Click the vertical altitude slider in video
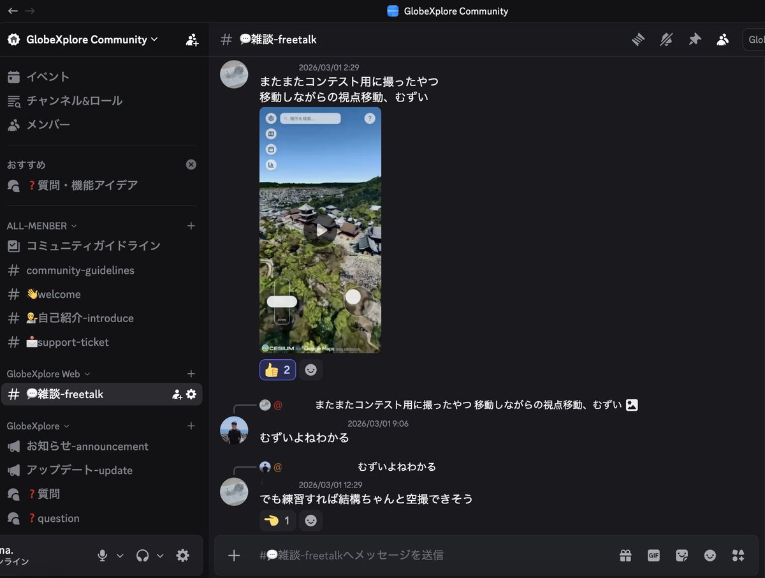This screenshot has height=578, width=765. click(282, 302)
